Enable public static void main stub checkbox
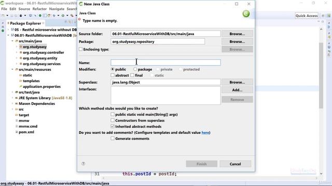Viewport: 332px width, 186px height. pos(113,114)
